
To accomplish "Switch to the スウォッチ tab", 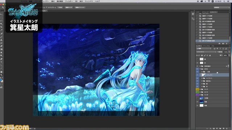I will tap(205, 12).
